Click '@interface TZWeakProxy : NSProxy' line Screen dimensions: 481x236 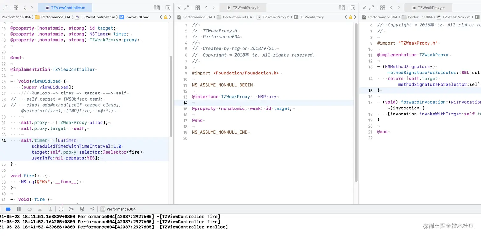[x=234, y=97]
